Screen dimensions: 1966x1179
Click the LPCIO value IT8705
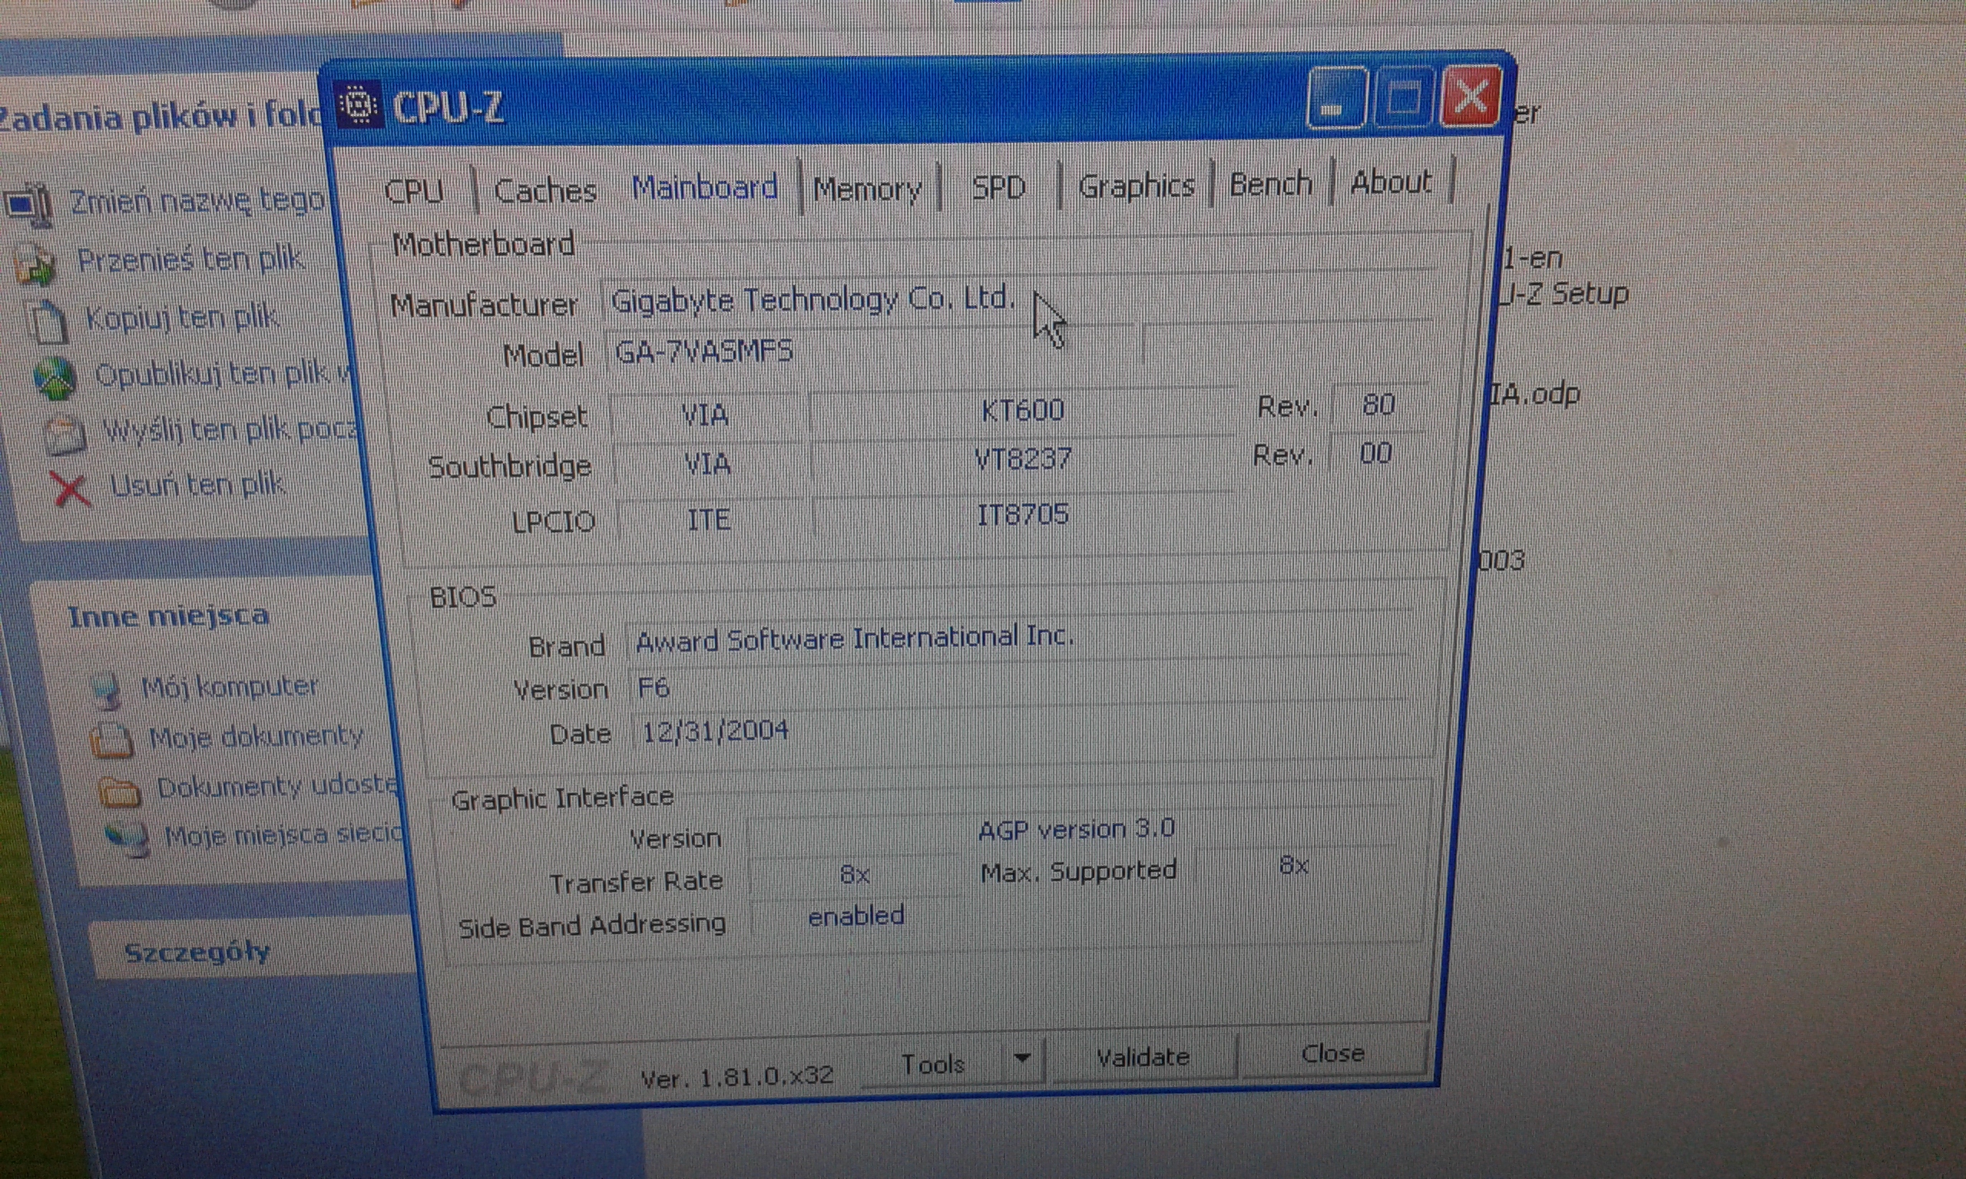(x=1022, y=515)
